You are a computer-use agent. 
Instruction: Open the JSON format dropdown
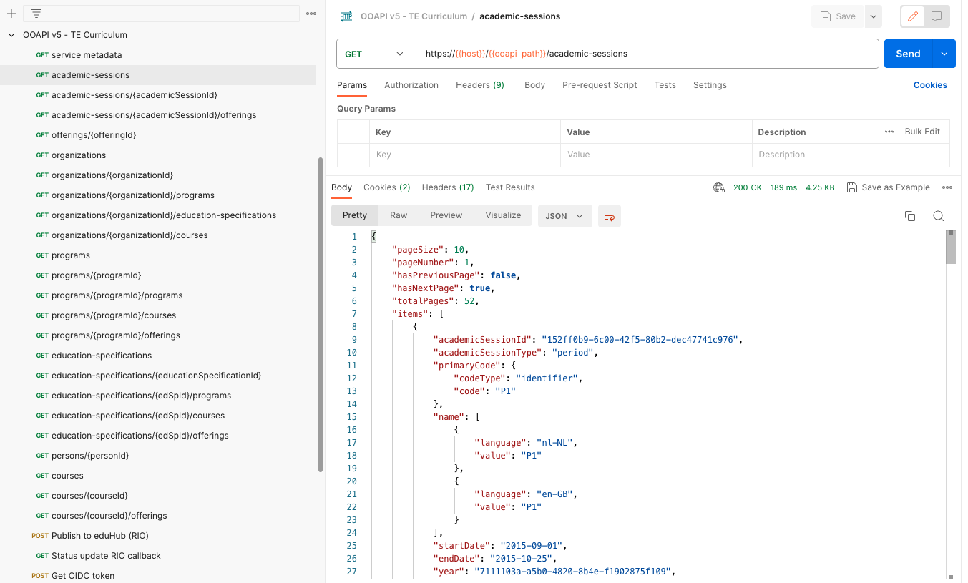click(564, 216)
